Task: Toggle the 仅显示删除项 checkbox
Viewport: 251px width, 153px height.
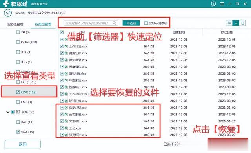Action: click(x=146, y=23)
